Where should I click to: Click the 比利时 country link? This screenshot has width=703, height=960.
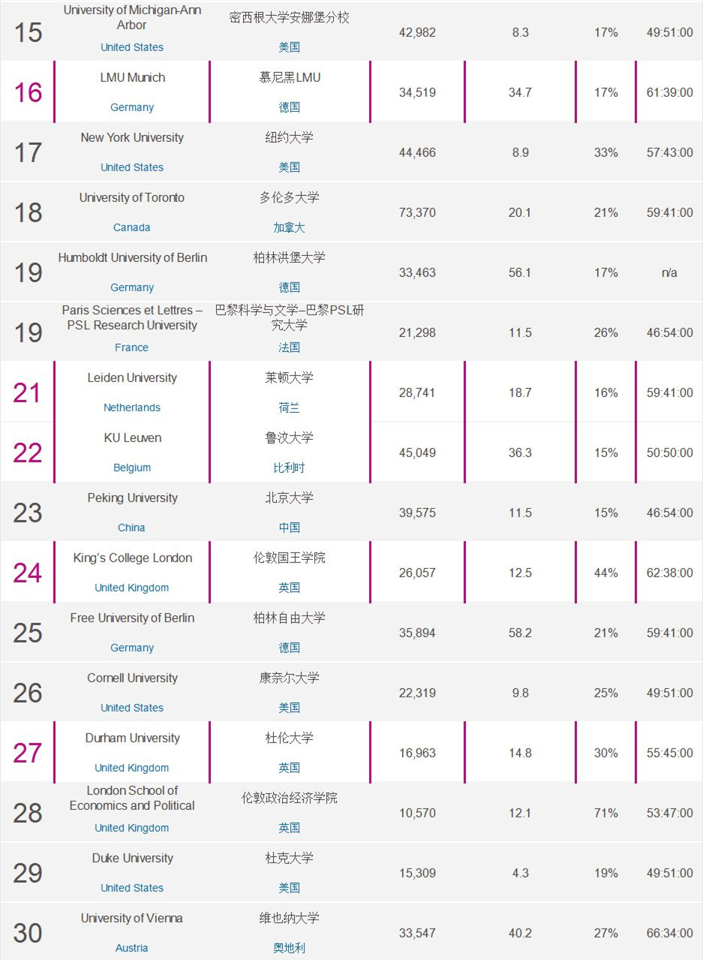(290, 468)
